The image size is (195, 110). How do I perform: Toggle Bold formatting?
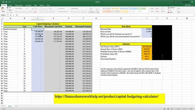pyautogui.click(x=16, y=12)
